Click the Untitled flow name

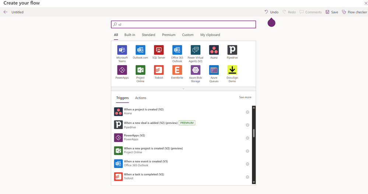click(17, 12)
